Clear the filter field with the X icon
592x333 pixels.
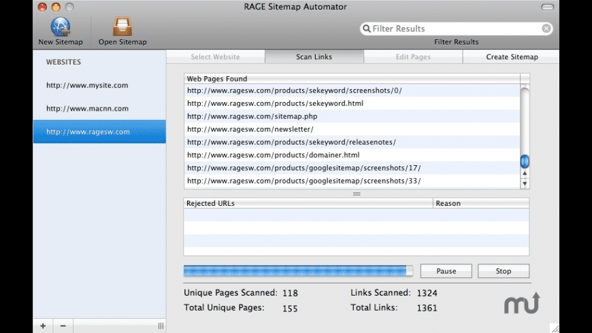(546, 29)
